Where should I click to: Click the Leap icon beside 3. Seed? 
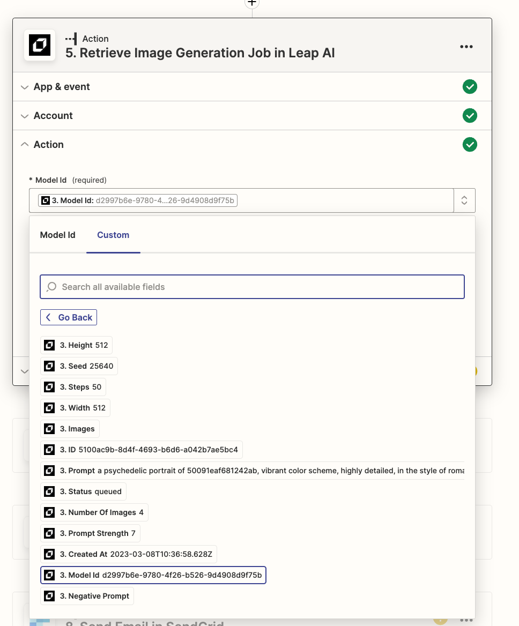pyautogui.click(x=49, y=366)
